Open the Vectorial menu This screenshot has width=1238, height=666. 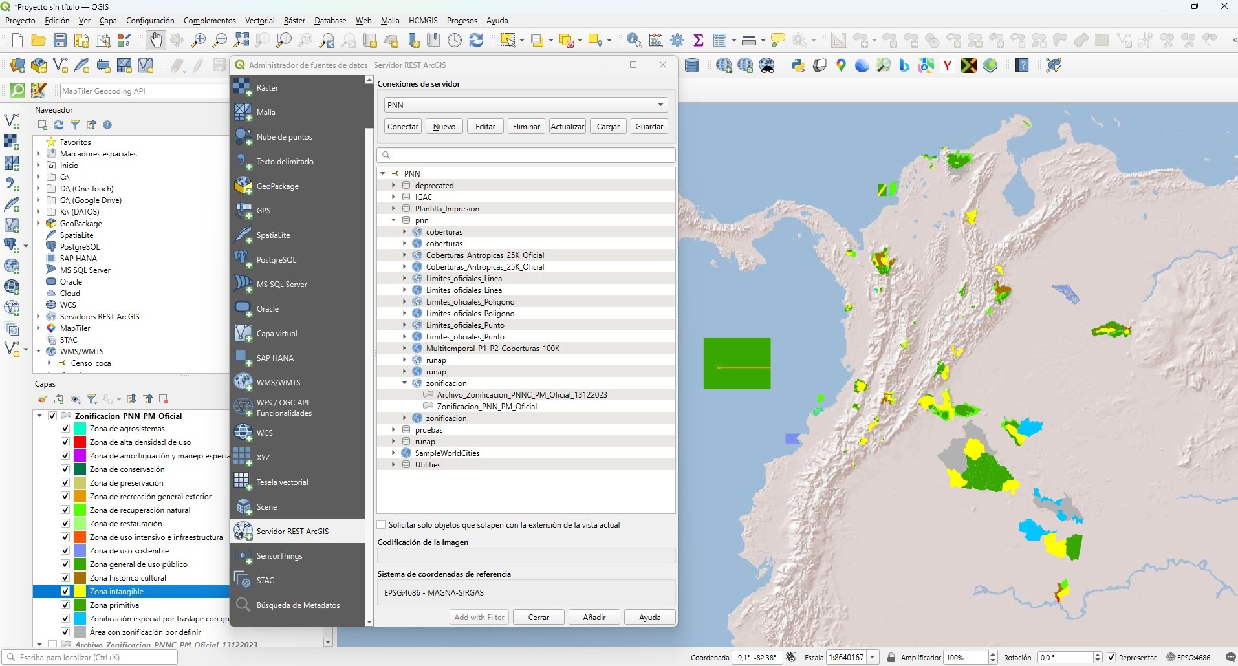260,21
